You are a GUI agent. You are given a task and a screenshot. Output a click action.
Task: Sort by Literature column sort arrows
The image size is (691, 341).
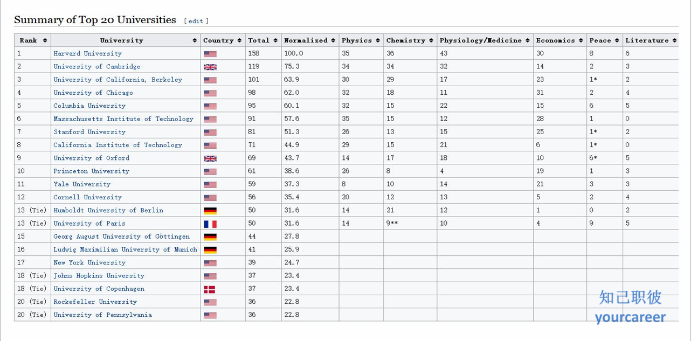(x=675, y=40)
